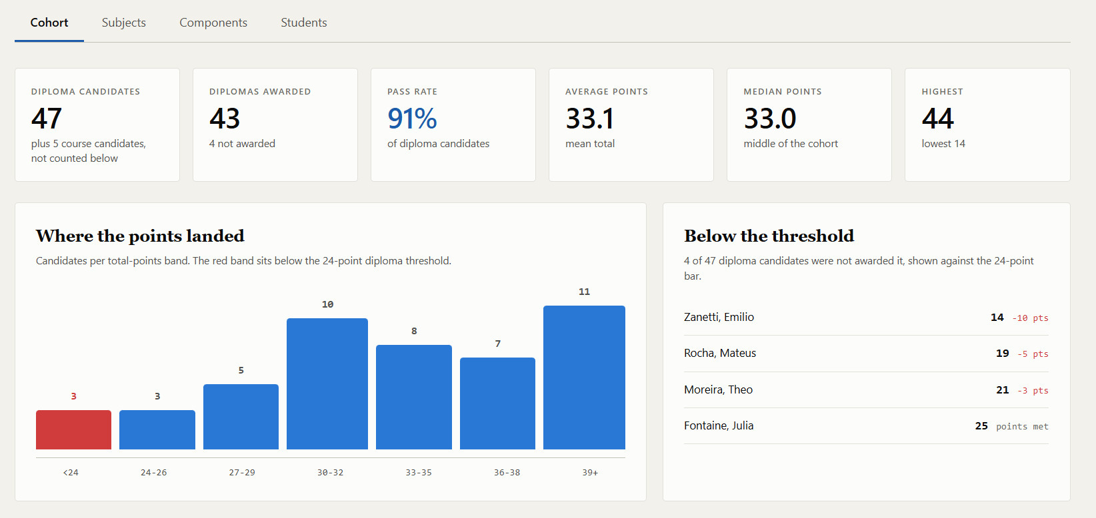Click the '4 not awarded' note
The height and width of the screenshot is (518, 1096).
242,144
